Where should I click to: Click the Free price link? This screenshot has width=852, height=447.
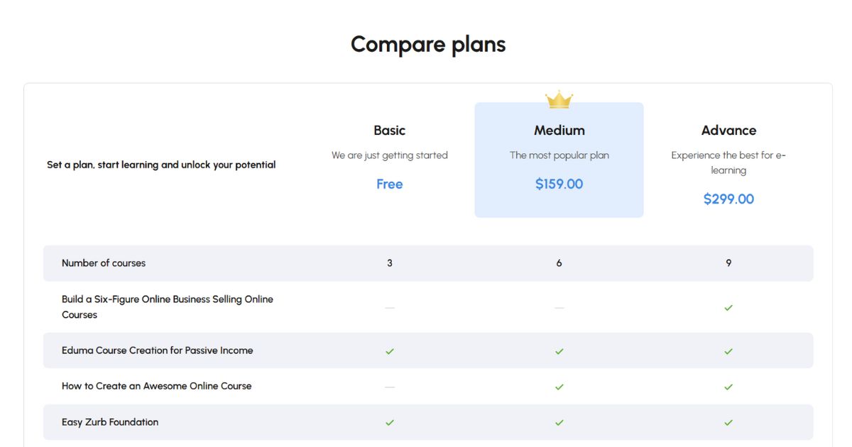(389, 184)
